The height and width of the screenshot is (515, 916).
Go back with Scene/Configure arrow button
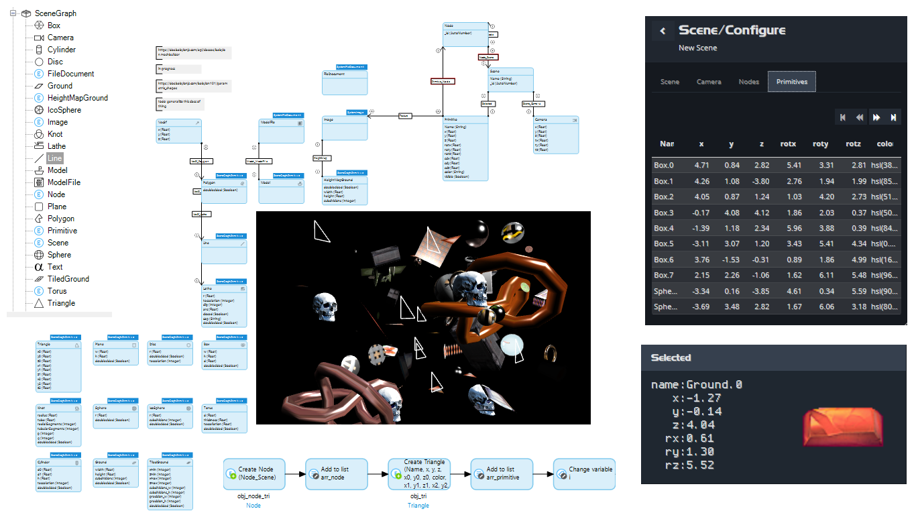coord(663,30)
